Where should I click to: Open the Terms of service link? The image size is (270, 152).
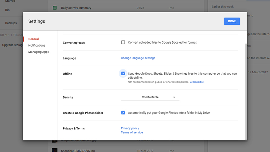click(132, 132)
